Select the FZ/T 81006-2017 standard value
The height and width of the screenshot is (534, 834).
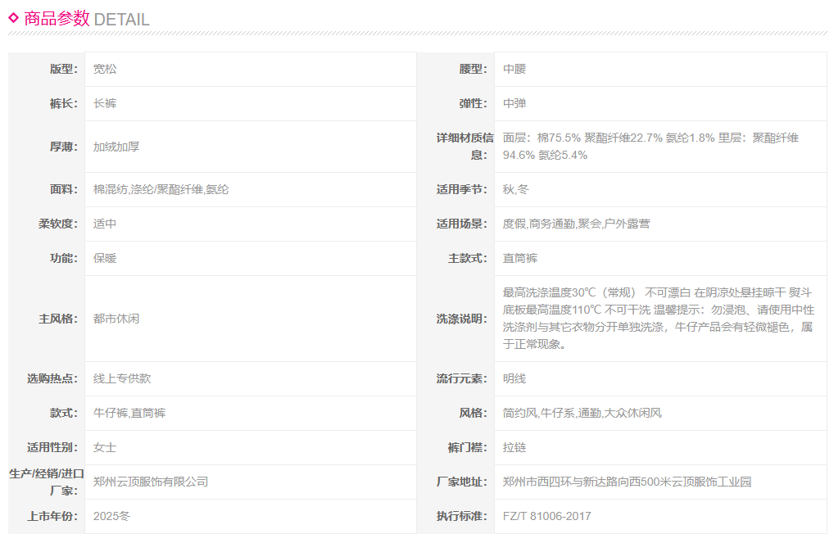tap(546, 516)
